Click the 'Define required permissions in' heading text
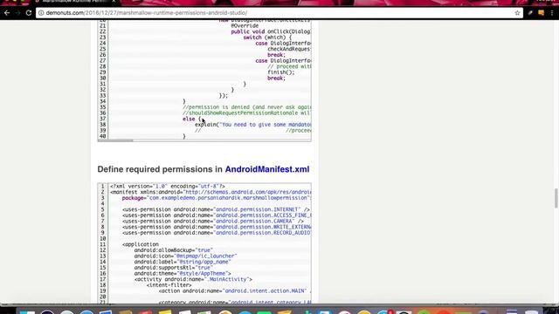This screenshot has height=314, width=559. pos(160,169)
